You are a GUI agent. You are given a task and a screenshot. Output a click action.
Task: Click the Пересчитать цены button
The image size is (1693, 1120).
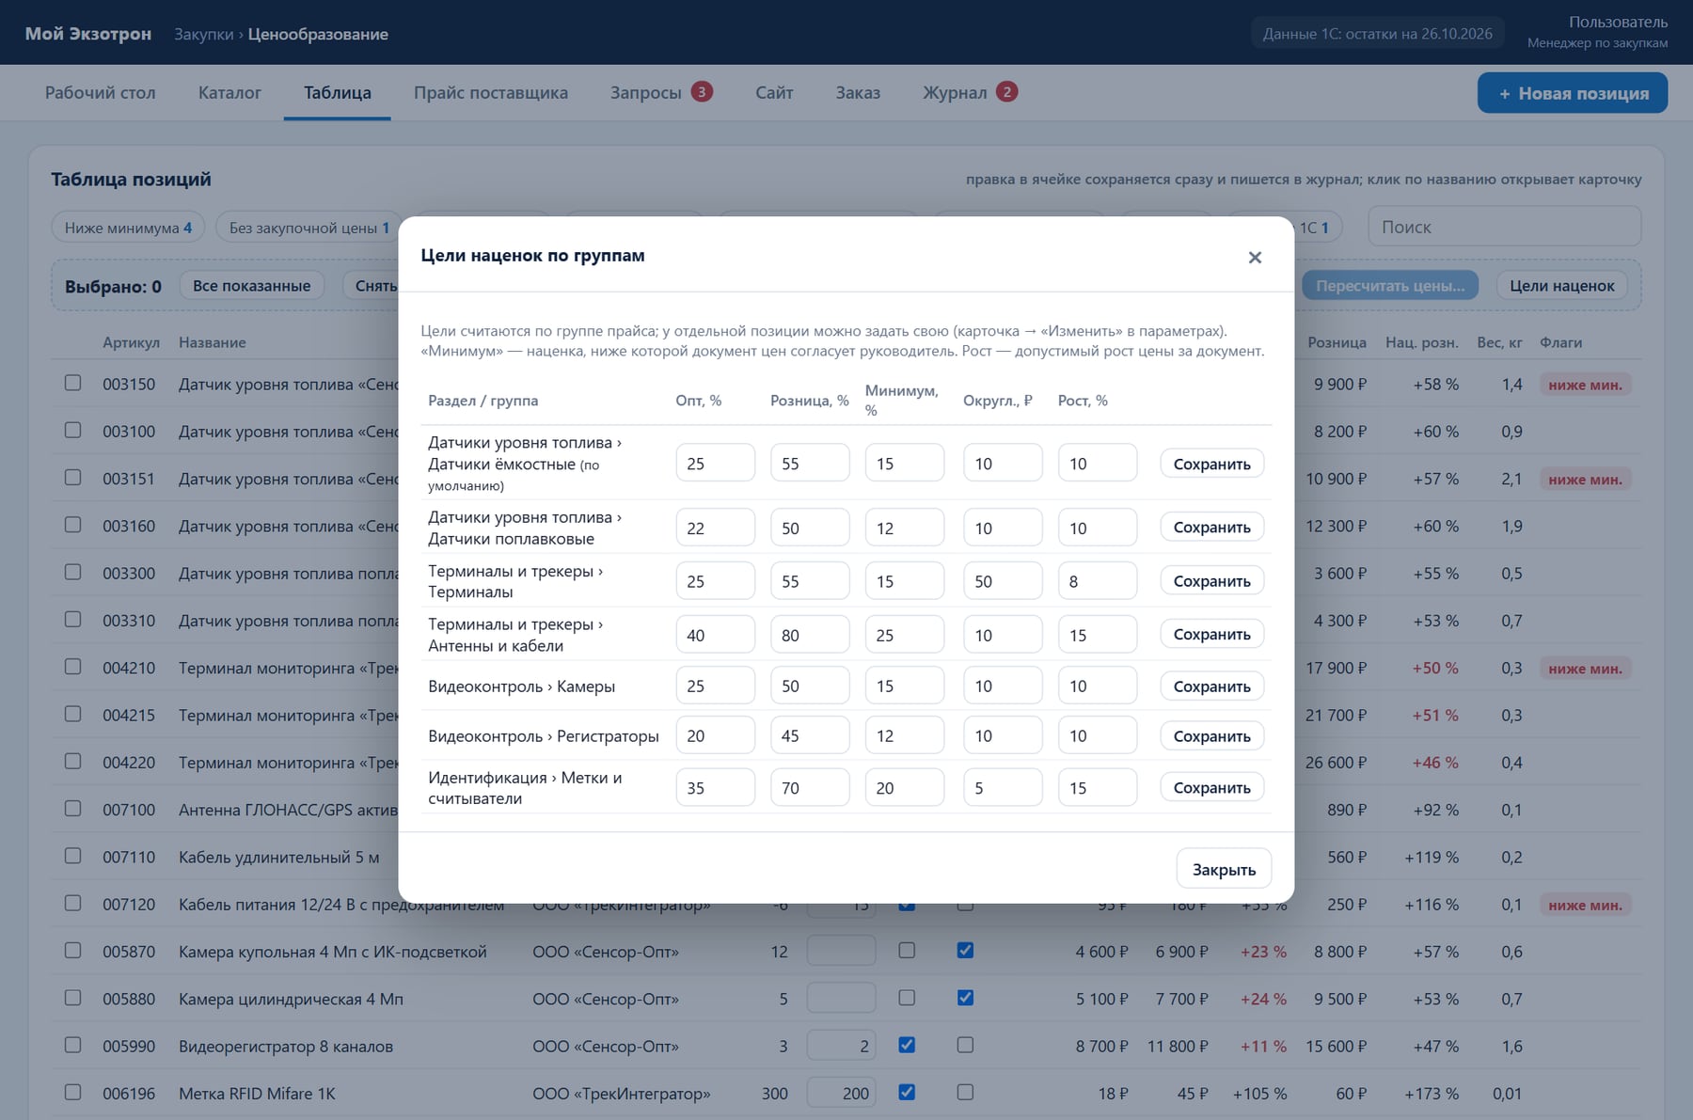[x=1389, y=286]
